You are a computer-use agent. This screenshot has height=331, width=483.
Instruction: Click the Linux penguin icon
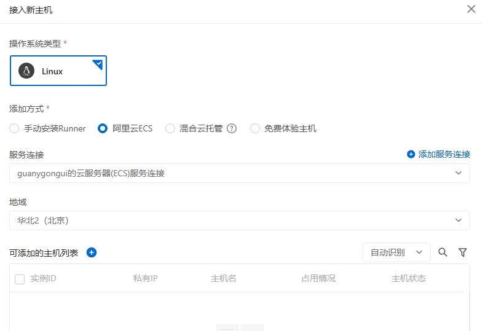pos(26,71)
